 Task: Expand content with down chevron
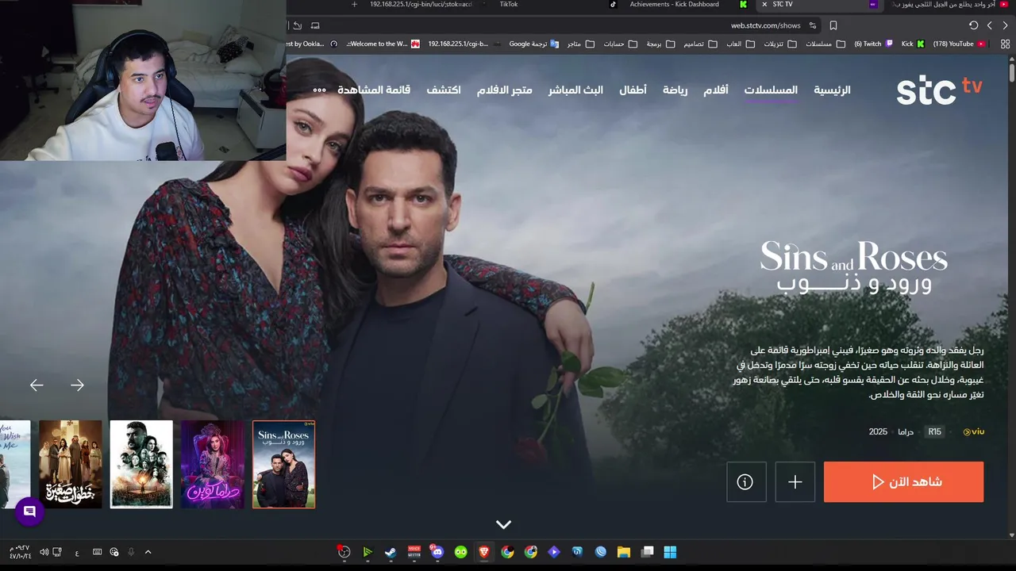(x=503, y=524)
